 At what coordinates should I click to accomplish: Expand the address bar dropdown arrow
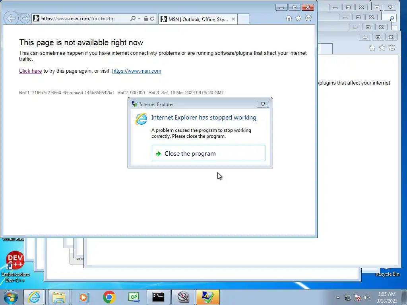139,18
